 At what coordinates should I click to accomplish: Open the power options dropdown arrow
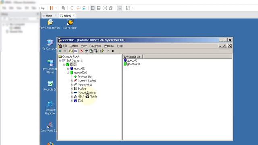(x=56, y=8)
